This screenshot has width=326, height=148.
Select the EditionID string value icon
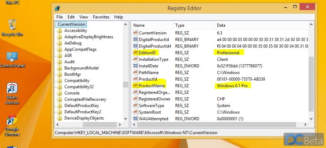click(x=135, y=53)
